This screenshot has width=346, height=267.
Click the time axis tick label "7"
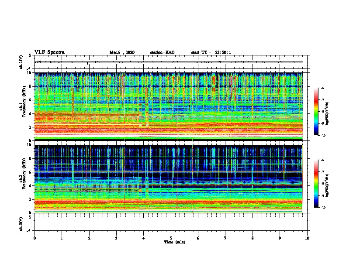[x=225, y=238]
